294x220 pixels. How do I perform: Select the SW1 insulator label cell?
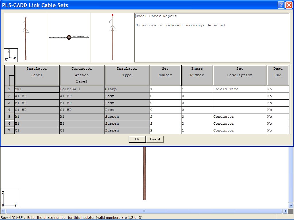[x=37, y=89]
